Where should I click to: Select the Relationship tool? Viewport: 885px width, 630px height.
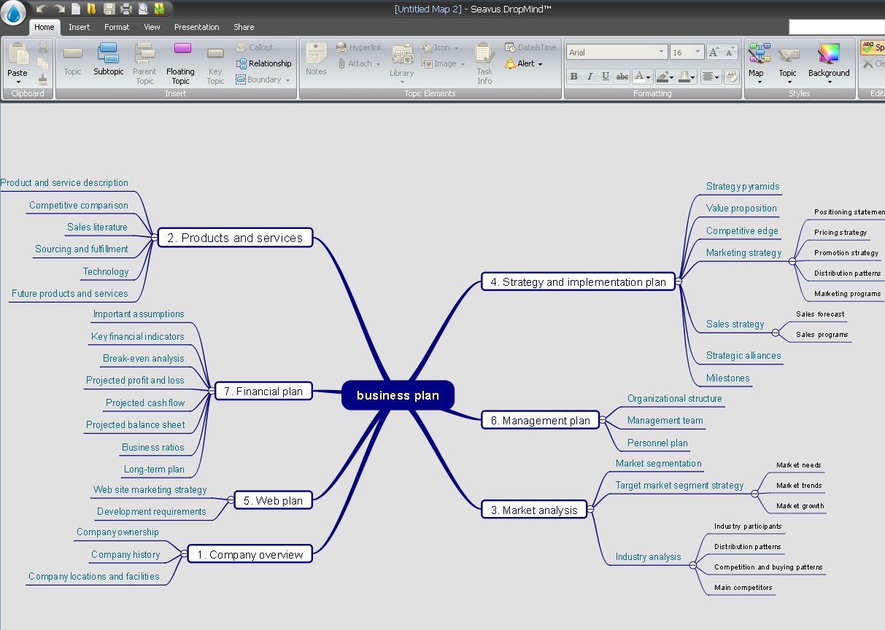click(263, 63)
